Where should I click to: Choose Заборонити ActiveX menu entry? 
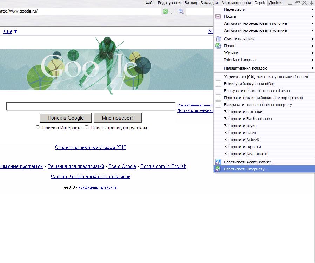264,140
